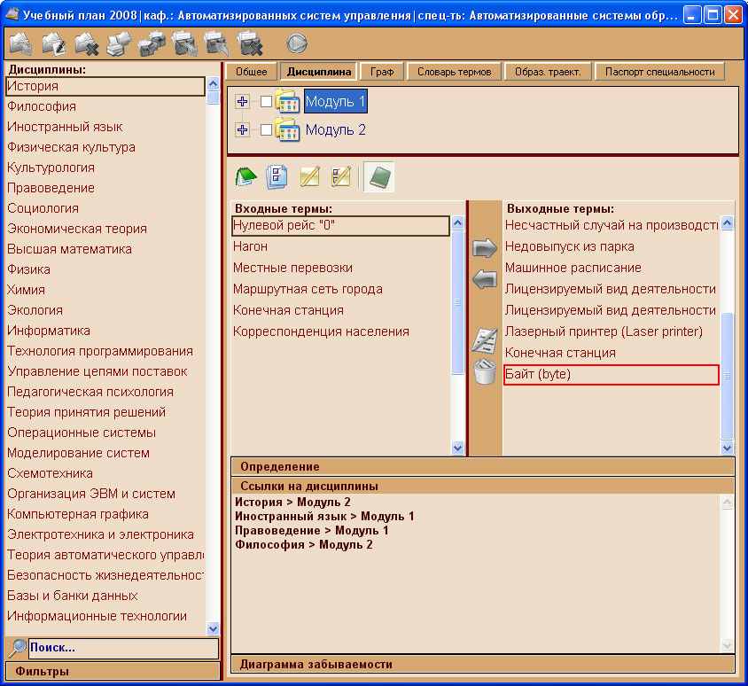This screenshot has height=686, width=748.
Task: Click the yellow note with pencil icon
Action: pos(309,176)
